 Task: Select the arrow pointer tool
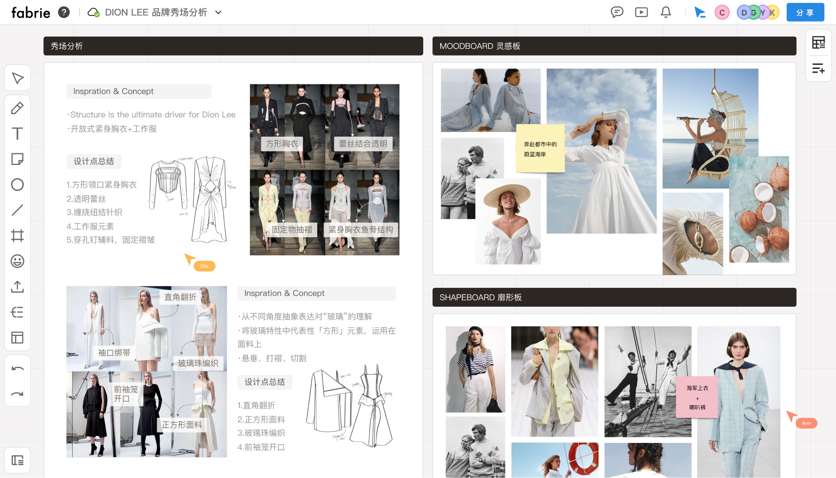18,78
